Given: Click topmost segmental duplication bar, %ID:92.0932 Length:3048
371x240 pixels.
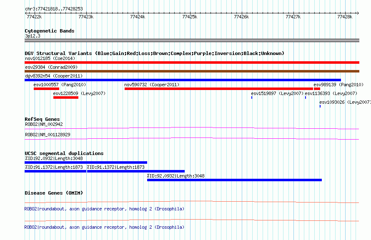Looking at the screenshot, I should [86, 162].
